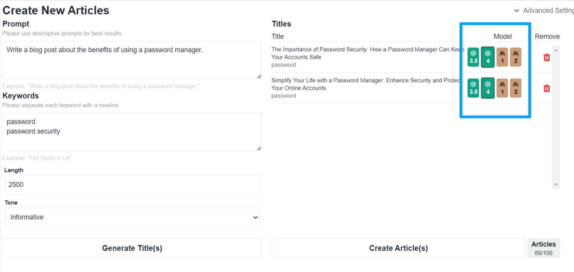Select GPT-3.5 model for first title

click(473, 57)
